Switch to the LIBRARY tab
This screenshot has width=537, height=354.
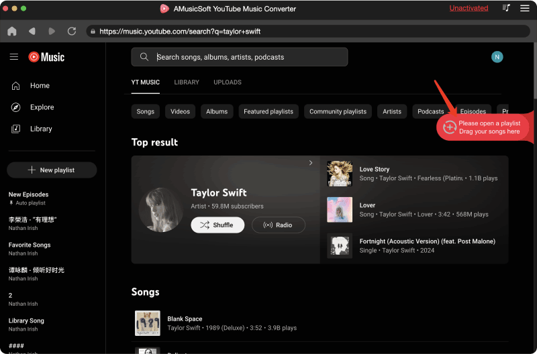[187, 82]
